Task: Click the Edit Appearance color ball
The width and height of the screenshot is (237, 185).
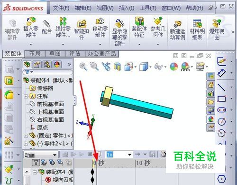Action: tap(173, 67)
